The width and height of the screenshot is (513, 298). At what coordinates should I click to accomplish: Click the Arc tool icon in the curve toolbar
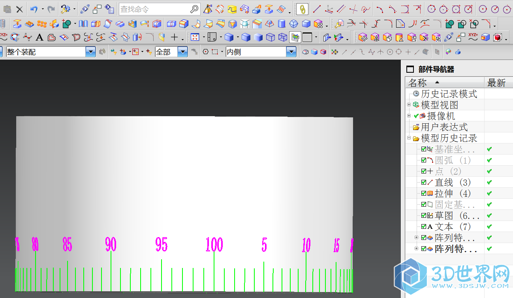click(x=380, y=9)
